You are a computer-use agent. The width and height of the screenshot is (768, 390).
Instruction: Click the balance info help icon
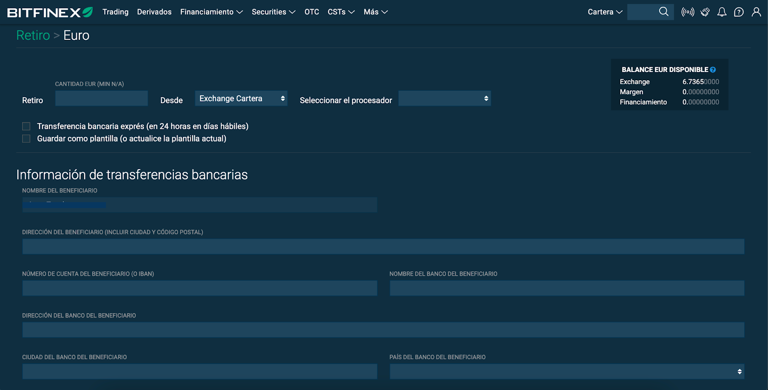(x=713, y=70)
